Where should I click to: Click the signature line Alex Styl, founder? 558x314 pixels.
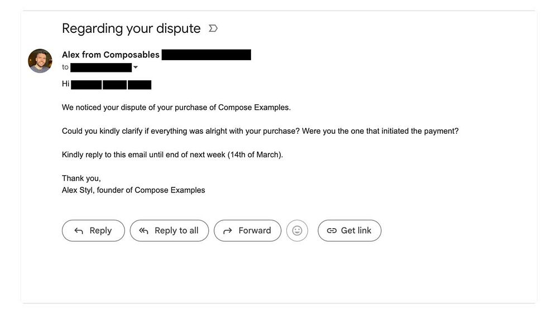tap(133, 190)
